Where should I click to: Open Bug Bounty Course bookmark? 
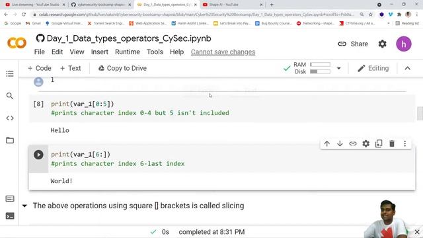pyautogui.click(x=274, y=24)
